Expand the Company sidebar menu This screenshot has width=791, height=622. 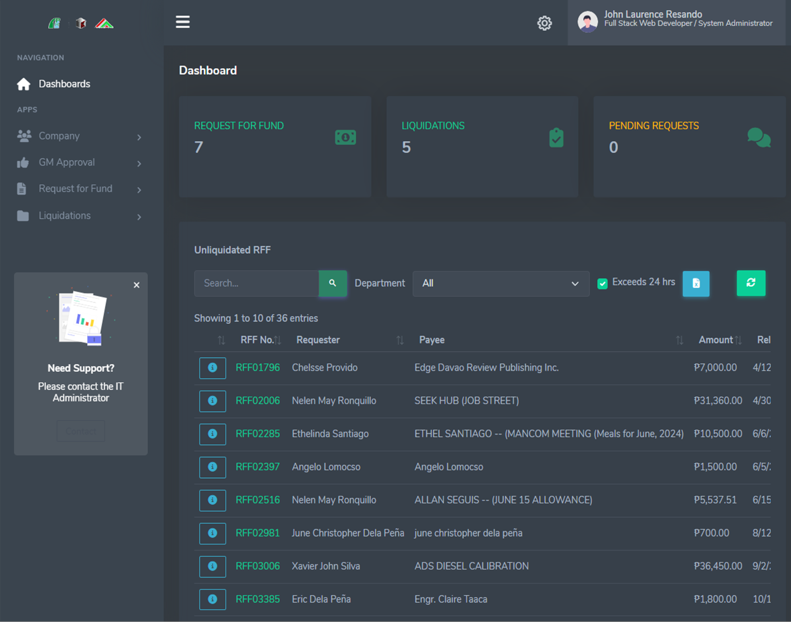pos(79,136)
